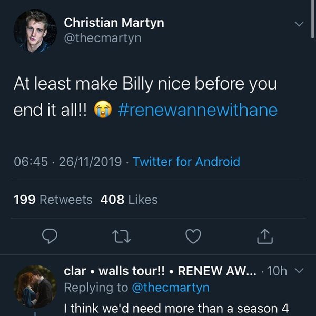Share the tweet via share icon

[x=265, y=236]
